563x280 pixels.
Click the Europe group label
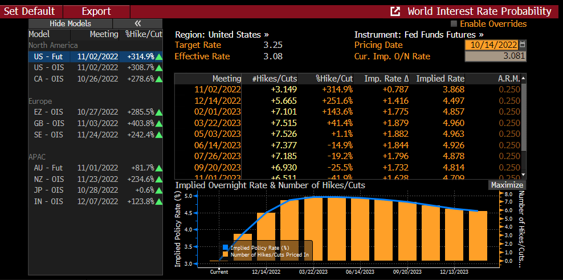[40, 101]
